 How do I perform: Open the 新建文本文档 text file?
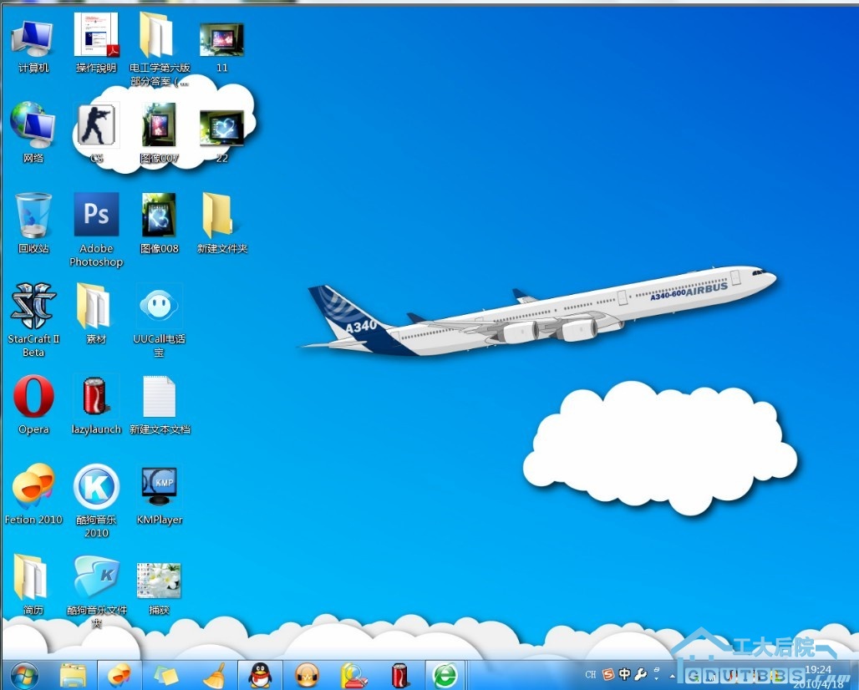coord(159,397)
